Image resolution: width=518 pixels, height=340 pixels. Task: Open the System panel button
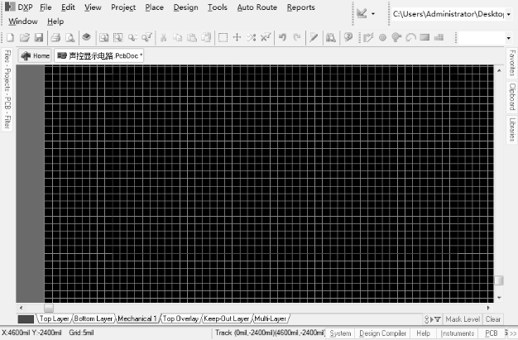point(340,333)
